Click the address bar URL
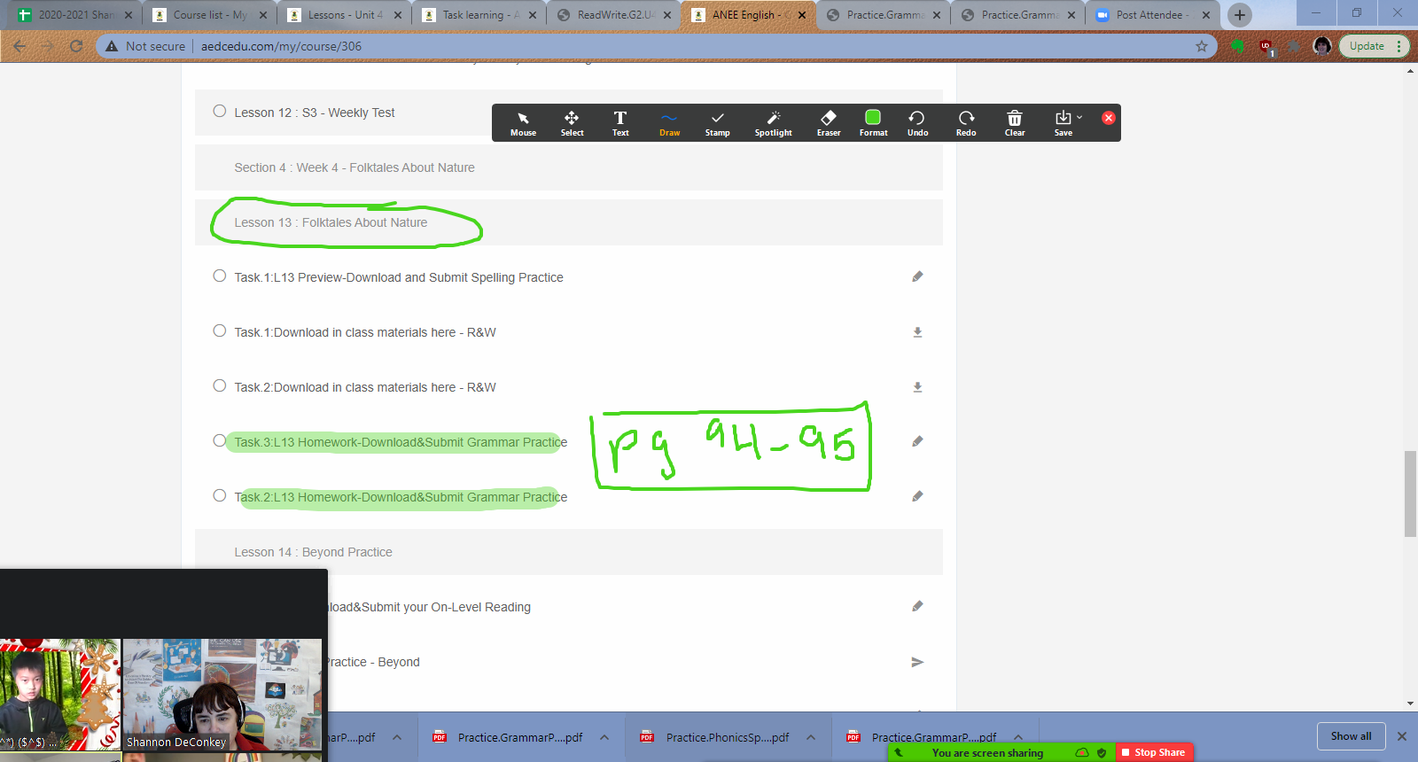Image resolution: width=1418 pixels, height=762 pixels. tap(281, 46)
